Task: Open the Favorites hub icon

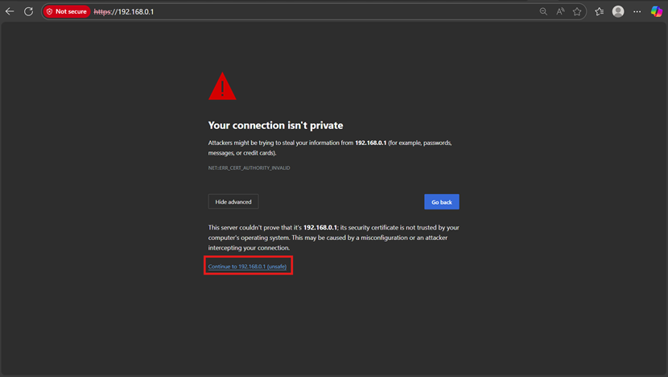Action: click(x=599, y=12)
